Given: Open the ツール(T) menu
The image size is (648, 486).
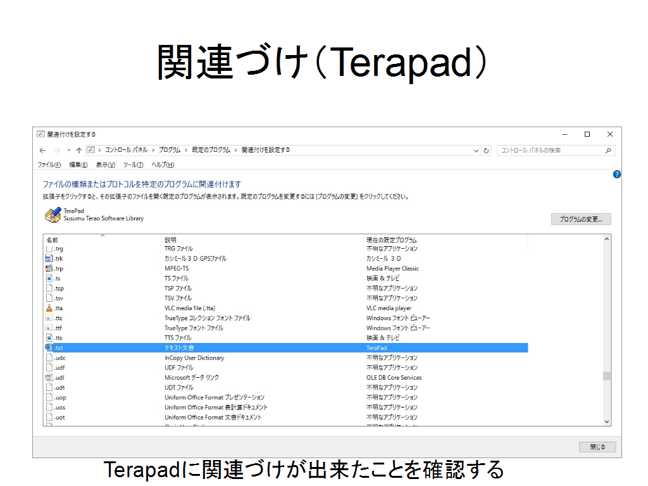Looking at the screenshot, I should point(133,165).
